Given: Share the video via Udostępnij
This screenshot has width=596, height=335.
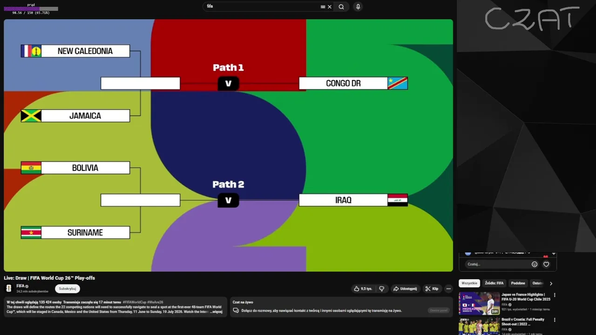Looking at the screenshot, I should click(x=405, y=288).
